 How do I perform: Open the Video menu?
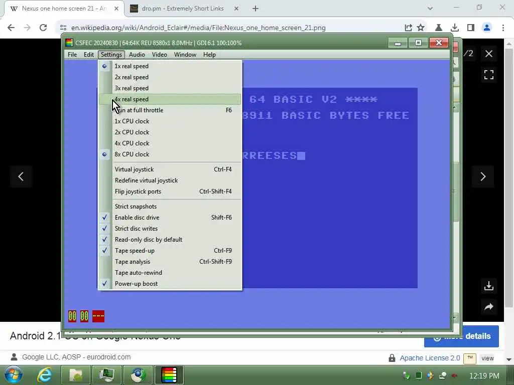[x=159, y=55]
